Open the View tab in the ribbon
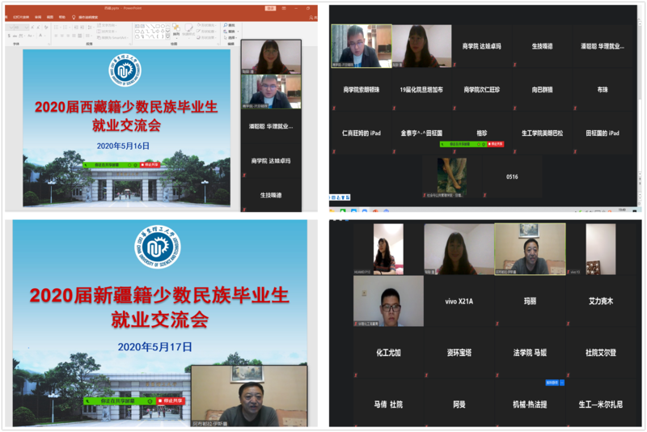Screen dimensions: 647x432 click(50, 15)
